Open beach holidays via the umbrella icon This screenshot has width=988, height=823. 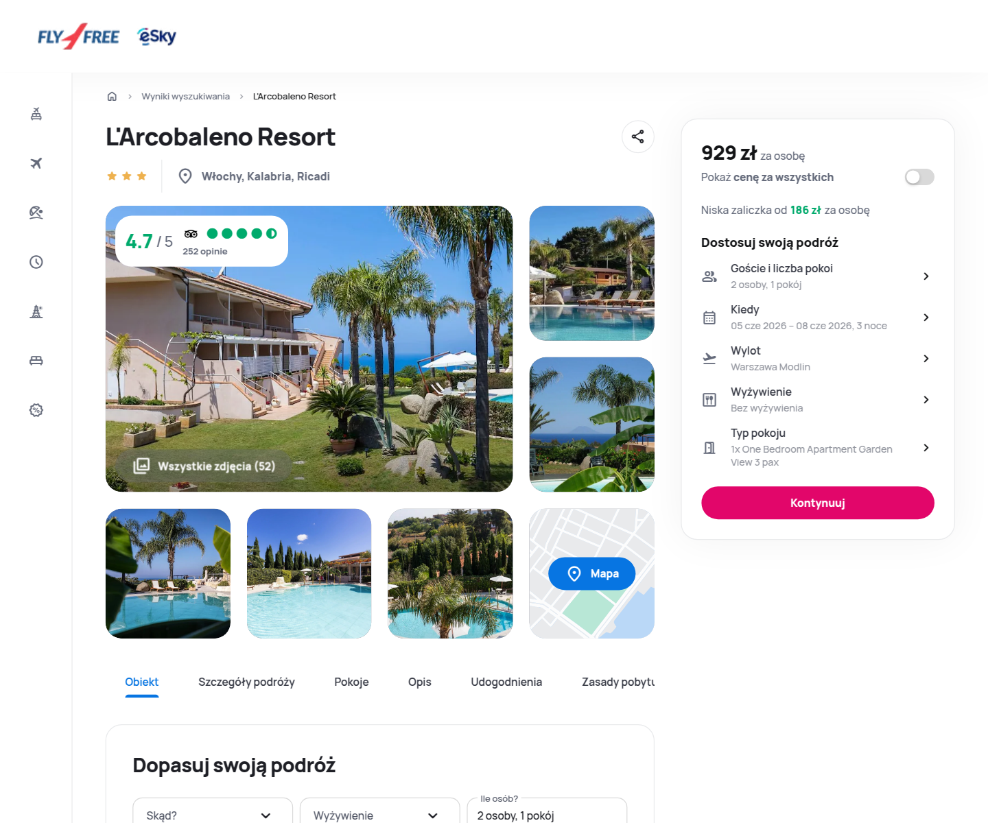tap(36, 213)
